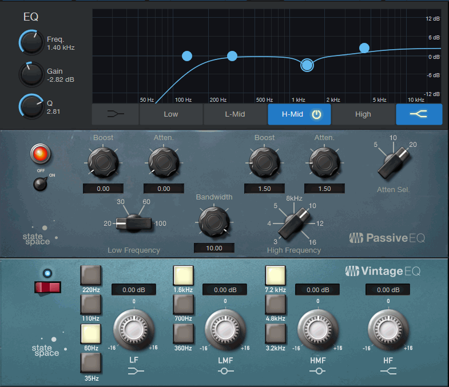Click the high frequency Atten. knob
The width and height of the screenshot is (449, 387).
325,162
